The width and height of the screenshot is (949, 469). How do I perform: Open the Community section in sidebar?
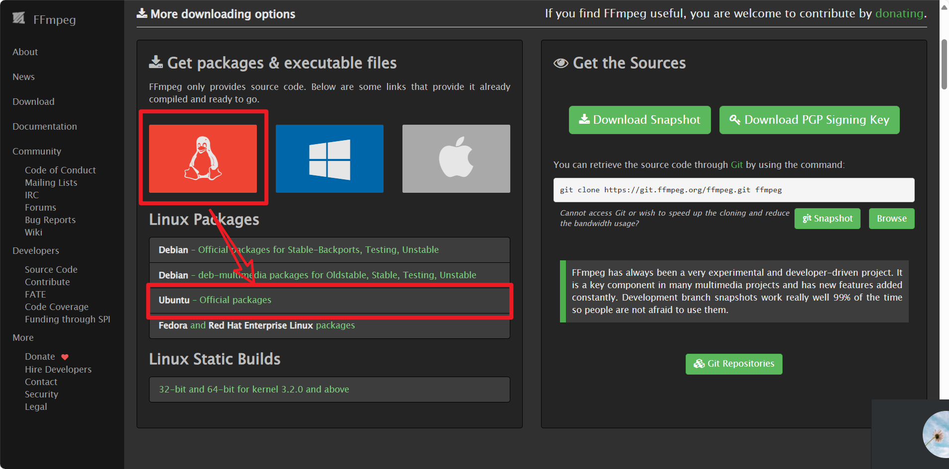click(37, 152)
